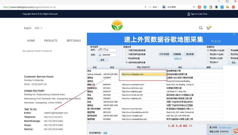Click the browser lightning speed-mode icon

[x=145, y=7]
